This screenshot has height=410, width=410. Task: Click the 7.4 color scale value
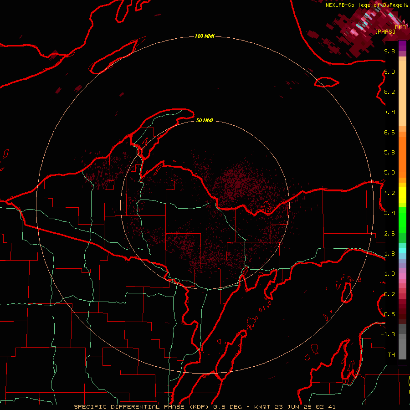point(389,112)
